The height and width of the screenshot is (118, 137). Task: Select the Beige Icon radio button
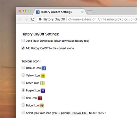23,105
